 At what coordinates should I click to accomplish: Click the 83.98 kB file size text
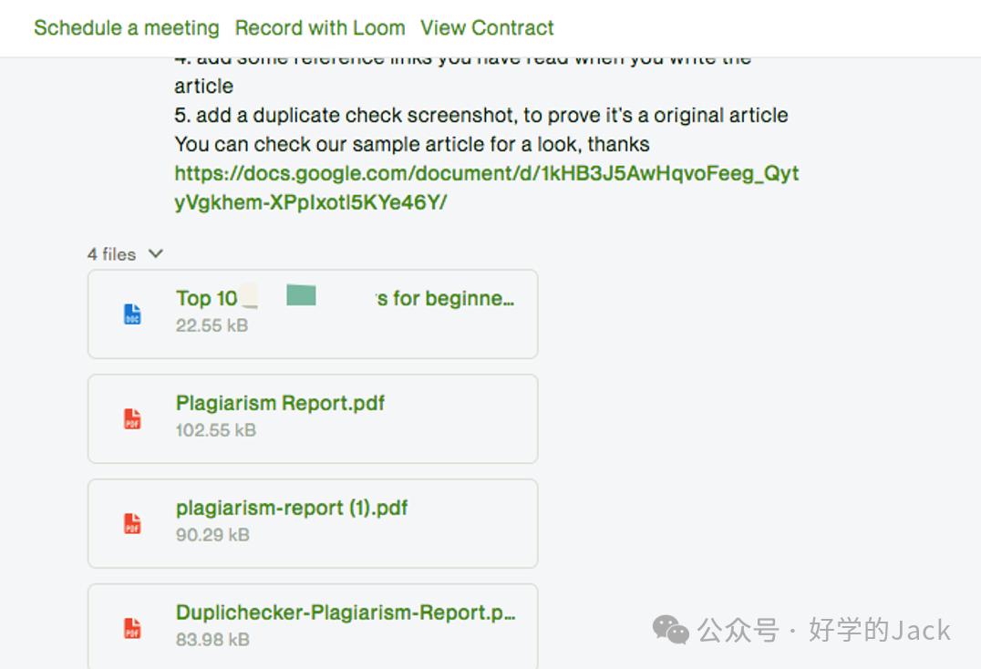click(212, 640)
